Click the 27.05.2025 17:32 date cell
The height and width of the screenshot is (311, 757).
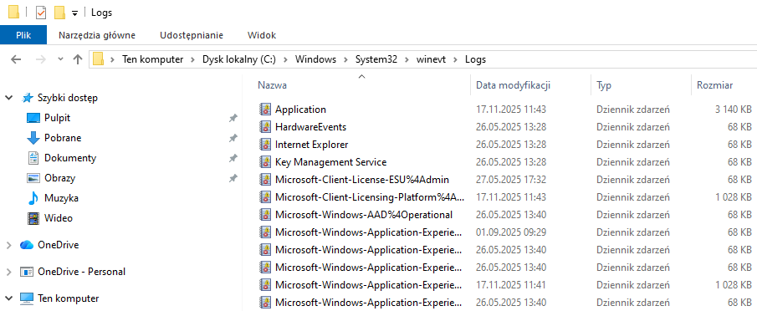tap(511, 180)
